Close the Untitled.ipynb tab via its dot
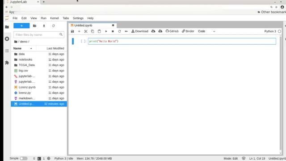Screen dimensions: 286x161 [x=113, y=25]
